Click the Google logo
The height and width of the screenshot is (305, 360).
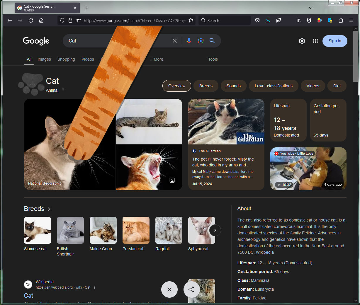(36, 41)
